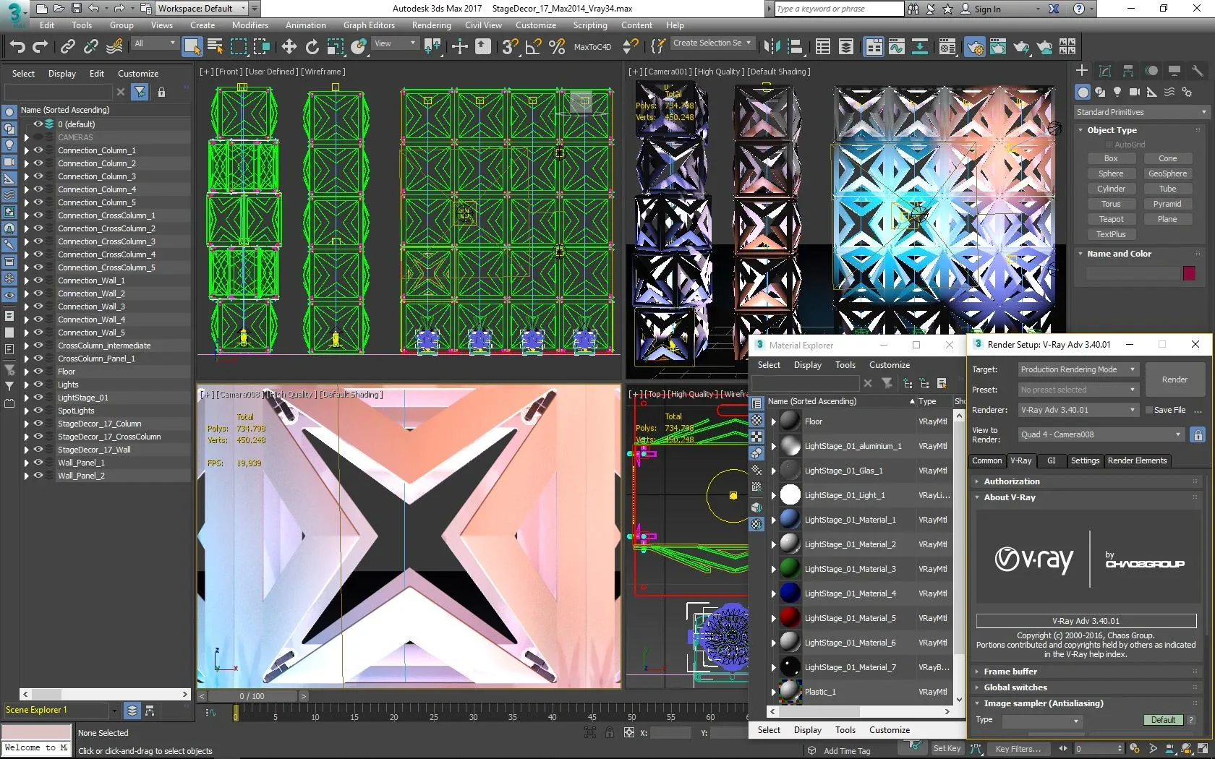This screenshot has width=1215, height=759.
Task: Expand the StageDecor_17_Wall tree item
Action: 27,450
